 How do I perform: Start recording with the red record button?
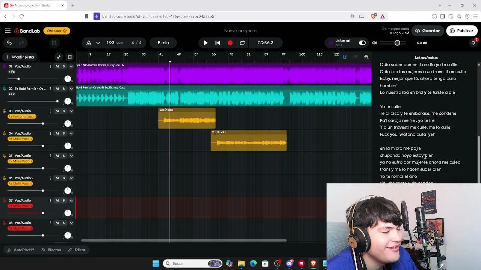pos(230,43)
